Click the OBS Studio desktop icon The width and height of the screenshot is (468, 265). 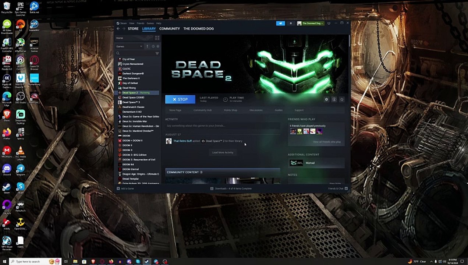(x=20, y=98)
